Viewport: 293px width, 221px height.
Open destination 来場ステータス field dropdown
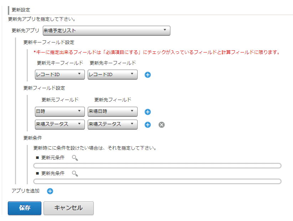pyautogui.click(x=113, y=125)
